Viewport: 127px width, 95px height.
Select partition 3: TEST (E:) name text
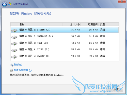34,43
